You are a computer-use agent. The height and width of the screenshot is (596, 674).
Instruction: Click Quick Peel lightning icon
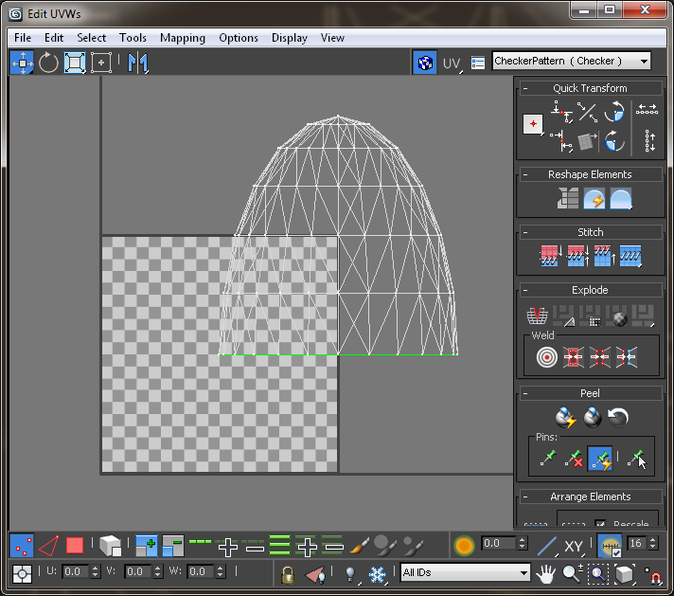coord(566,418)
